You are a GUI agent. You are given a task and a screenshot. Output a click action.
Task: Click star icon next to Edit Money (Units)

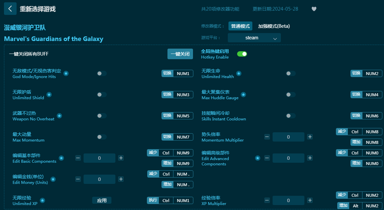[53, 179]
